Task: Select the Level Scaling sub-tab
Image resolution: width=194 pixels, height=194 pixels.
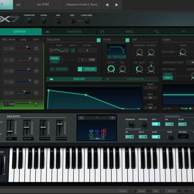Action: pyautogui.click(x=130, y=79)
